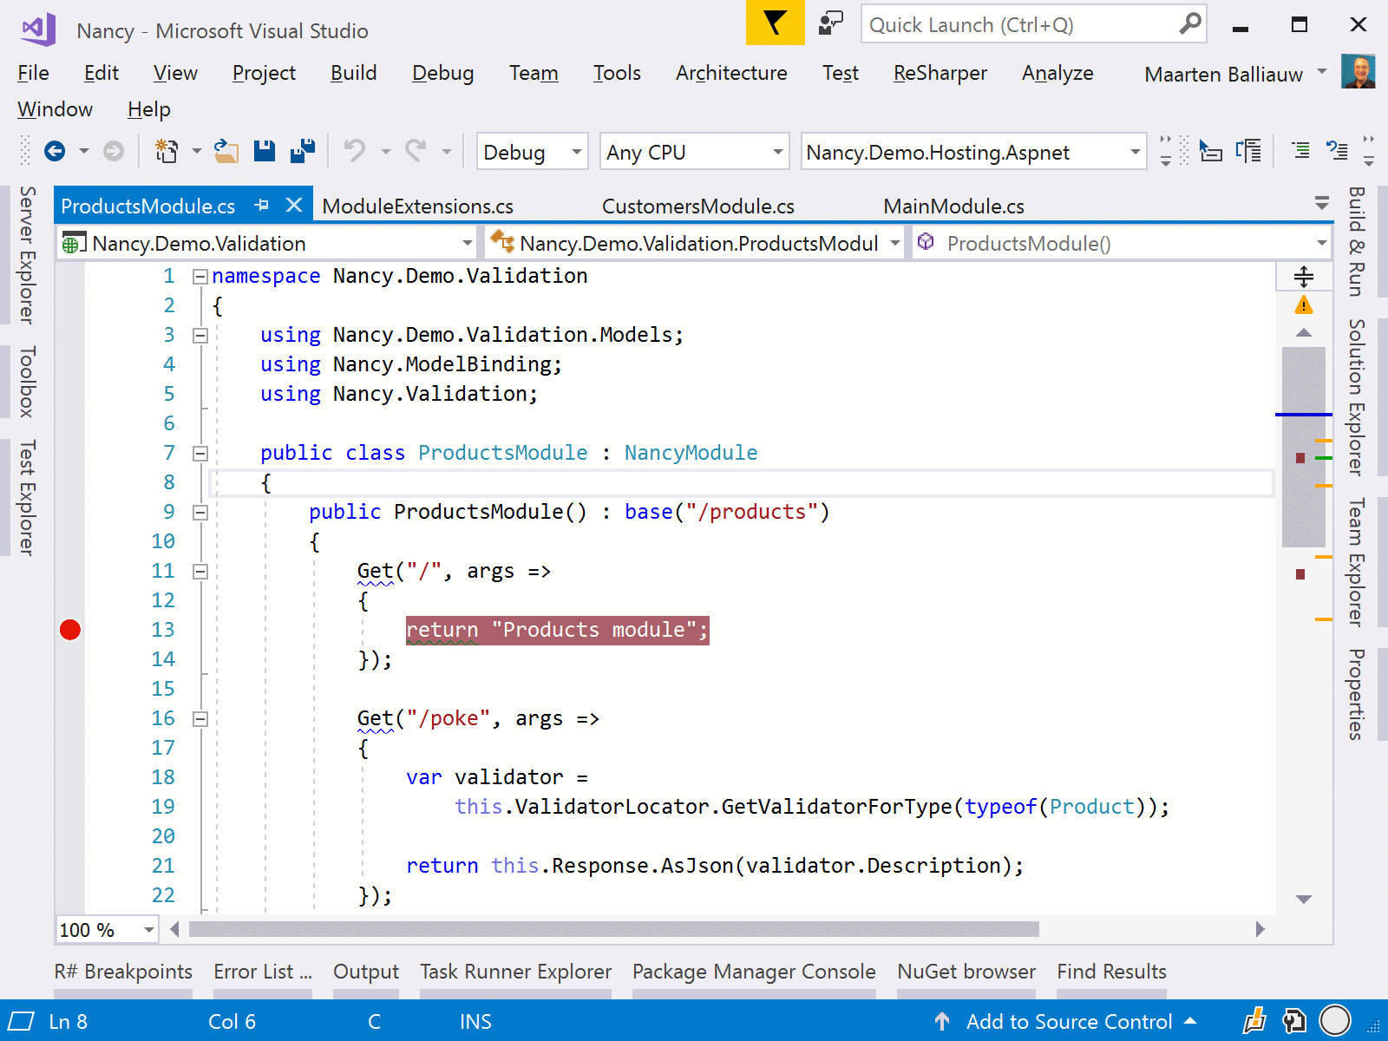Click the yellow notifications flag icon
This screenshot has width=1388, height=1041.
point(775,23)
